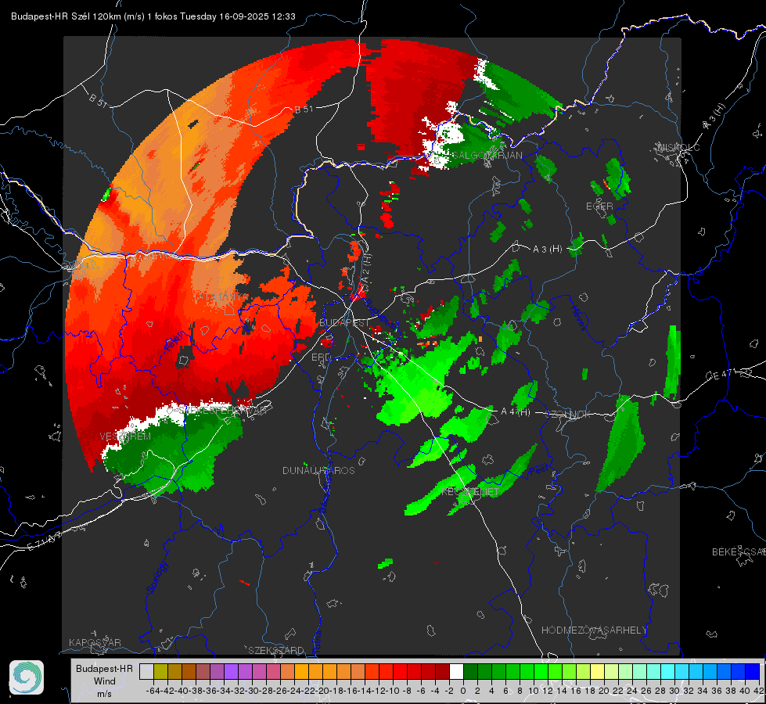Select the cyan swatch between 28 and 30
766x704 pixels.
pyautogui.click(x=668, y=672)
